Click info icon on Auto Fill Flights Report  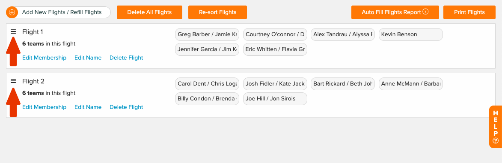click(425, 12)
